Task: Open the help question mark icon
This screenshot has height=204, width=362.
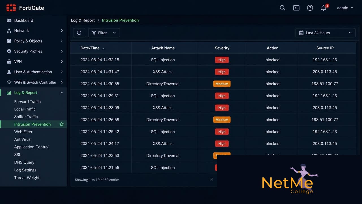Action: pyautogui.click(x=310, y=8)
